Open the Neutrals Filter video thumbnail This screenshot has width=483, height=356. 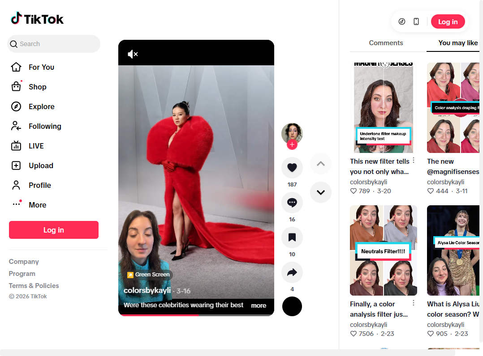click(383, 250)
